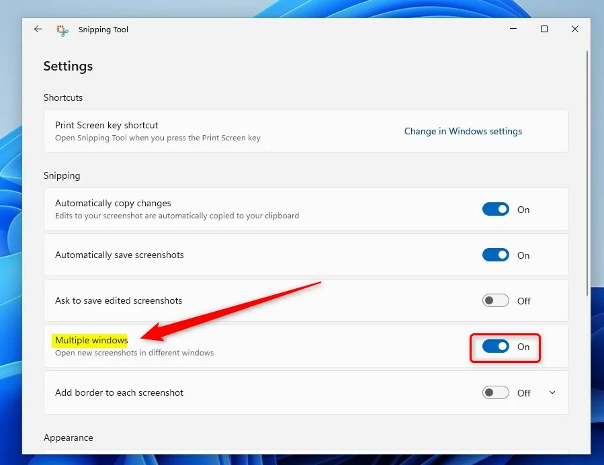Click the Snipping Tool scissors icon
Image resolution: width=604 pixels, height=465 pixels.
62,30
